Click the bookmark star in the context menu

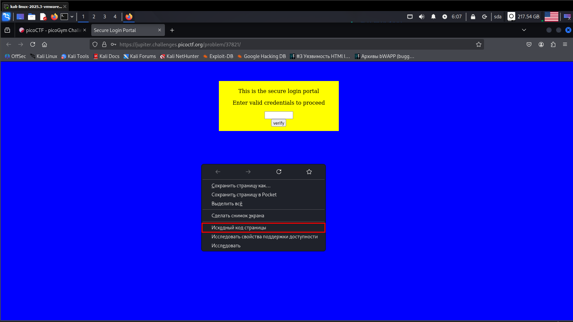[309, 172]
